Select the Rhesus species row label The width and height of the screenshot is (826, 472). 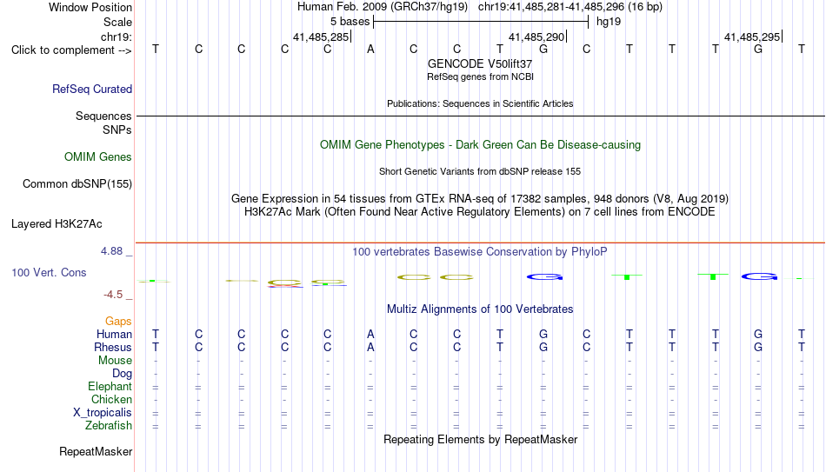click(113, 347)
